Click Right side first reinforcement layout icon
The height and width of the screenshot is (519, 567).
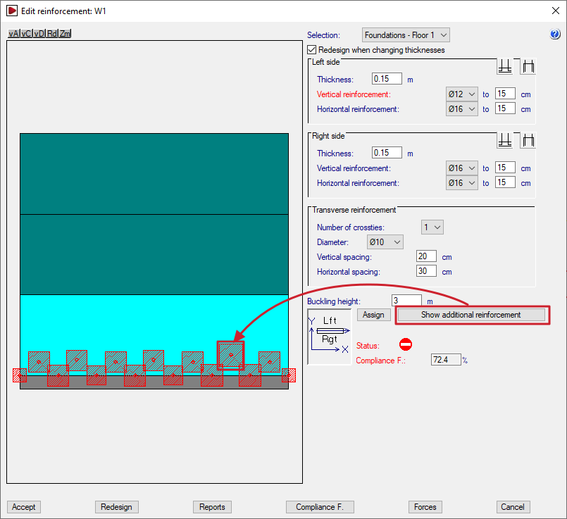pyautogui.click(x=505, y=140)
